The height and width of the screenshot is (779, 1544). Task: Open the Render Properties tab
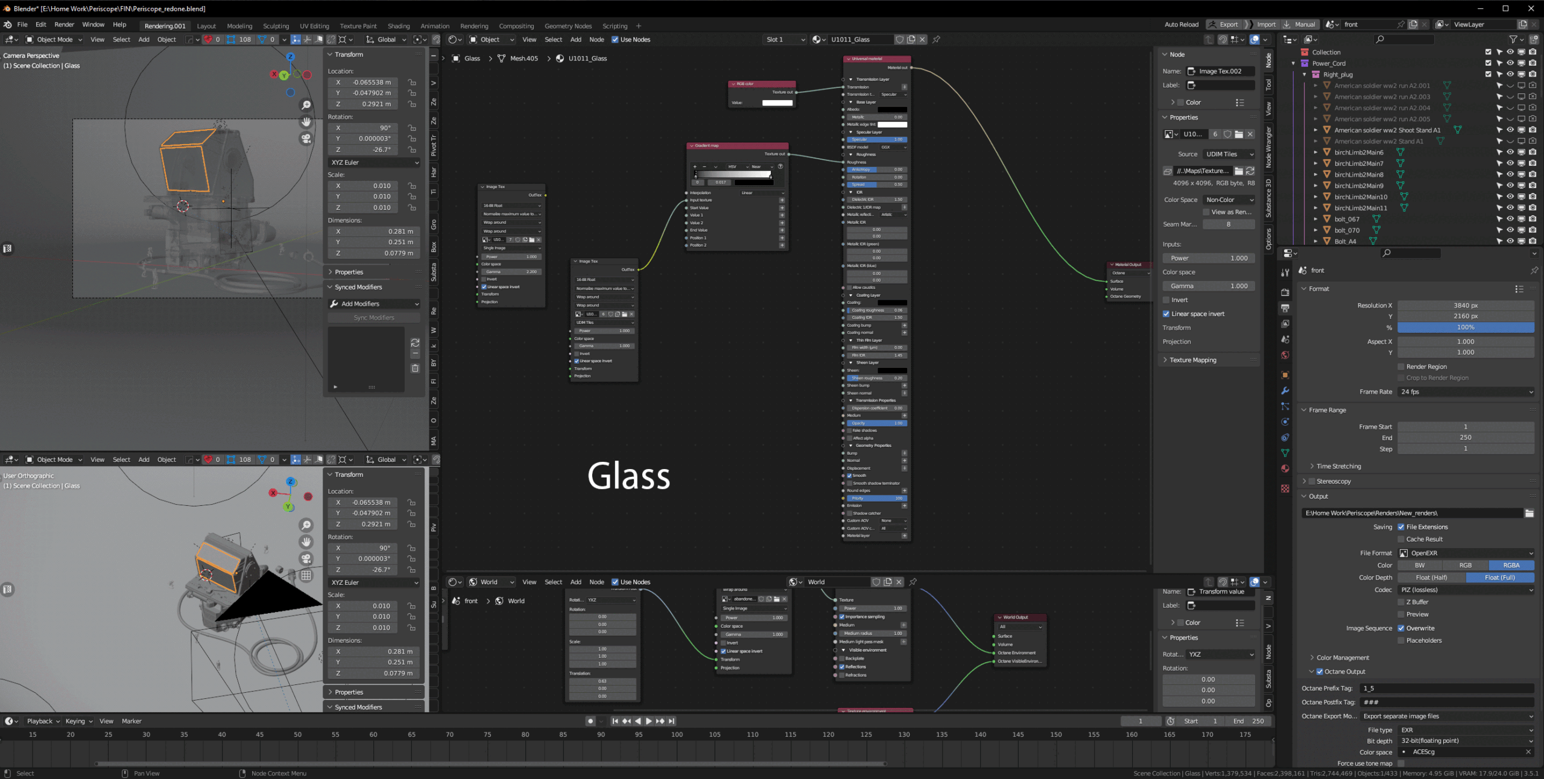click(x=1285, y=294)
